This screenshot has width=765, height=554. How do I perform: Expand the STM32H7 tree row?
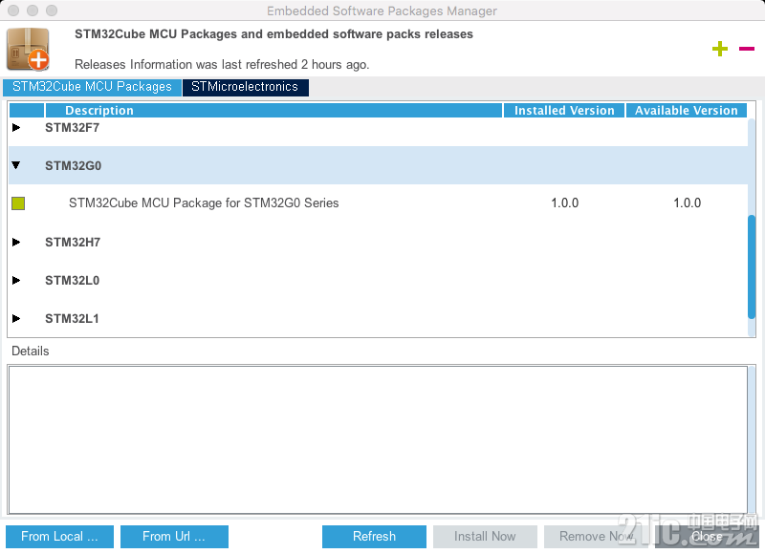pos(16,243)
